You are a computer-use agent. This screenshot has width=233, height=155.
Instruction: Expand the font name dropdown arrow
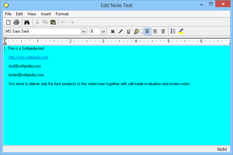84,32
